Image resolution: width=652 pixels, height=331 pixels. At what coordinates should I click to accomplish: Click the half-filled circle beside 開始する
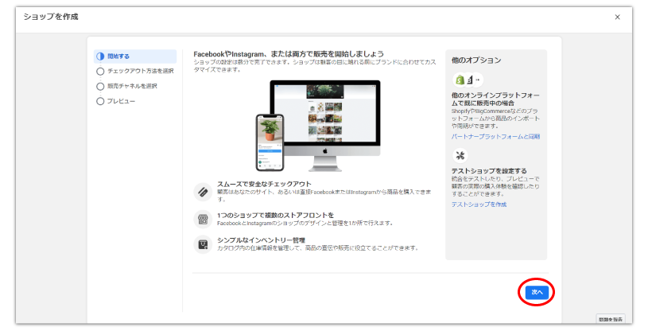[x=100, y=56]
